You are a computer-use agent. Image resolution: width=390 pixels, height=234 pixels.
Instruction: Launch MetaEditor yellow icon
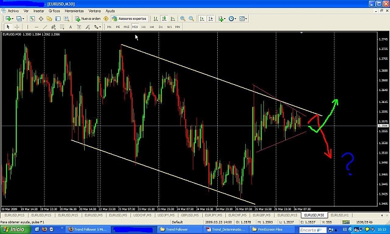(x=106, y=19)
